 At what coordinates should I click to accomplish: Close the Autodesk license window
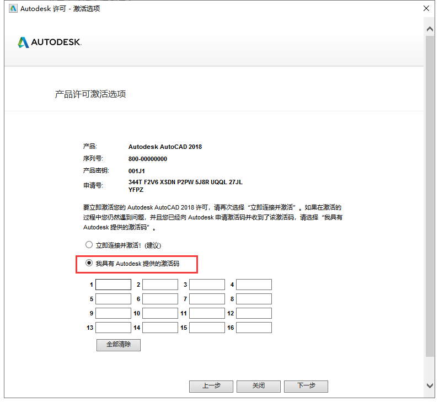tap(426, 8)
